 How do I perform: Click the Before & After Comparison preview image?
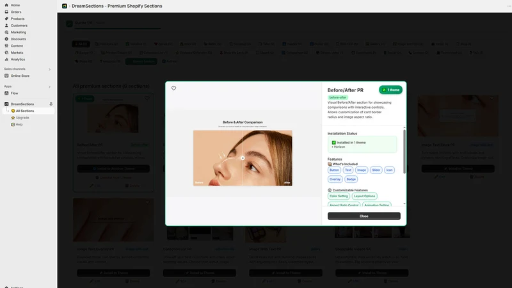tap(243, 158)
